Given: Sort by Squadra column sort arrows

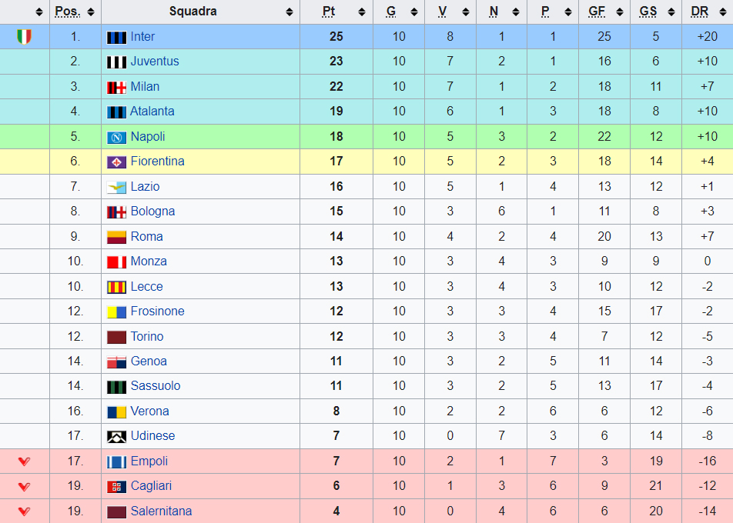Looking at the screenshot, I should pos(290,12).
